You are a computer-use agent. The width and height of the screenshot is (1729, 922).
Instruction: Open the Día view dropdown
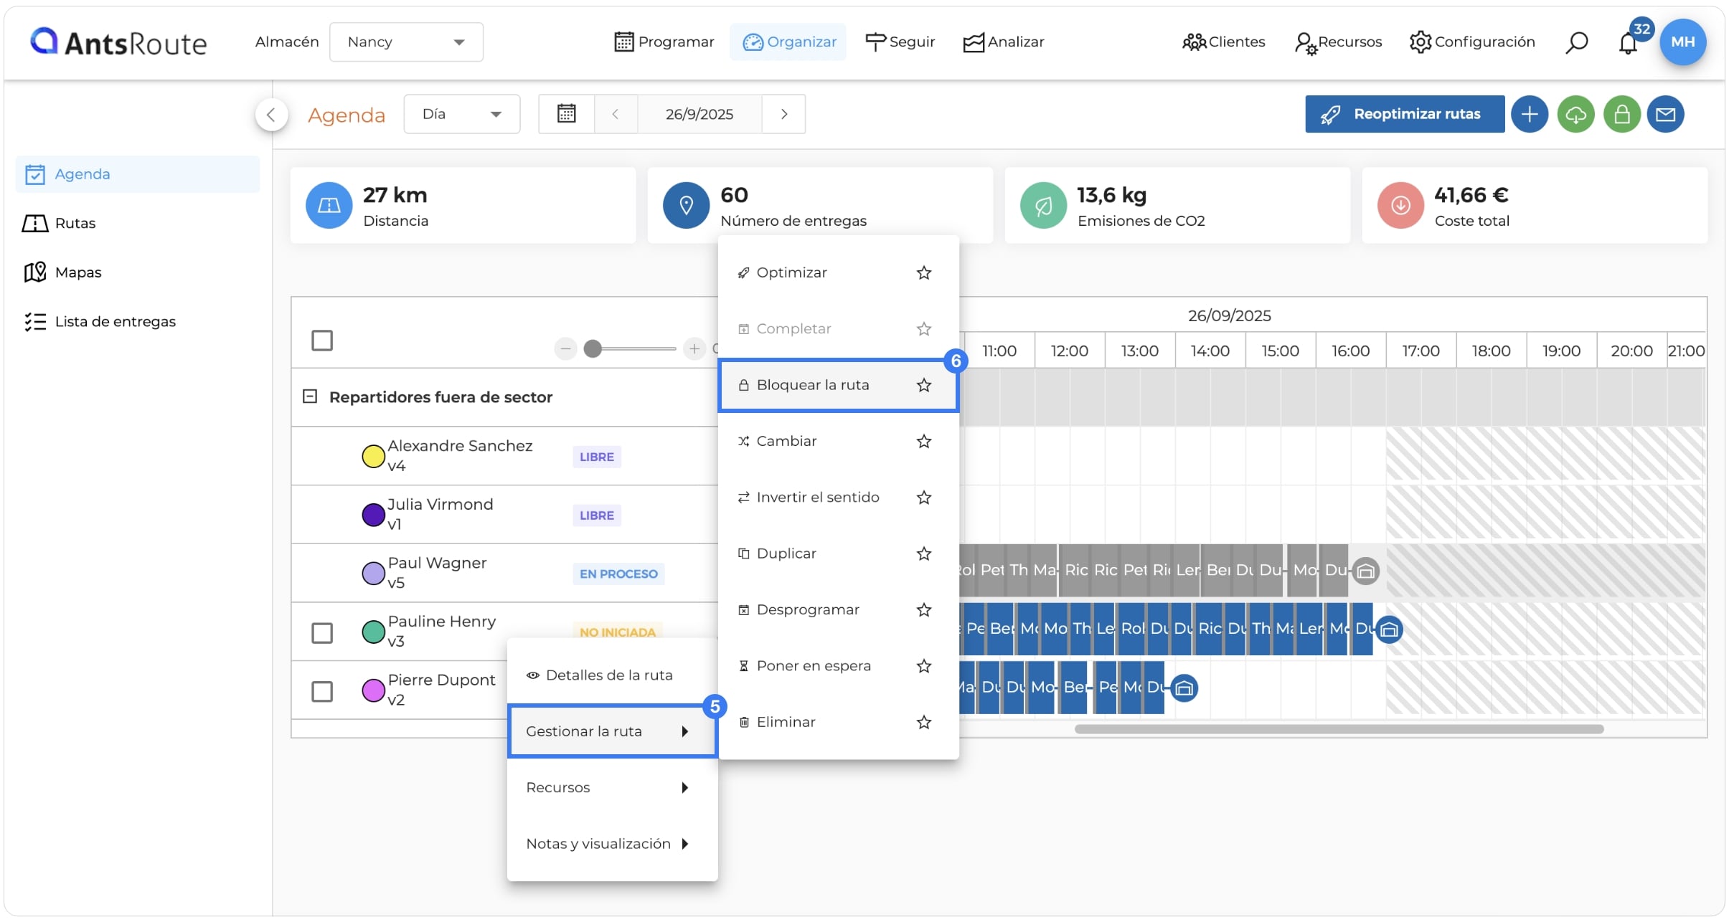coord(462,114)
